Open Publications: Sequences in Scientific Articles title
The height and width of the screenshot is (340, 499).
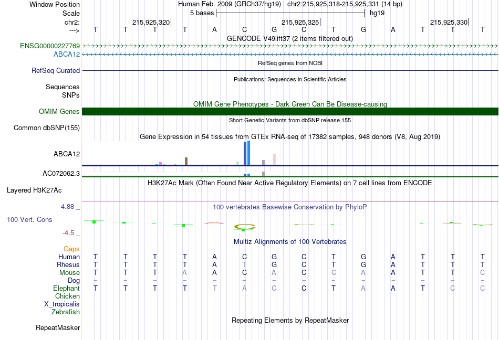[x=290, y=79]
